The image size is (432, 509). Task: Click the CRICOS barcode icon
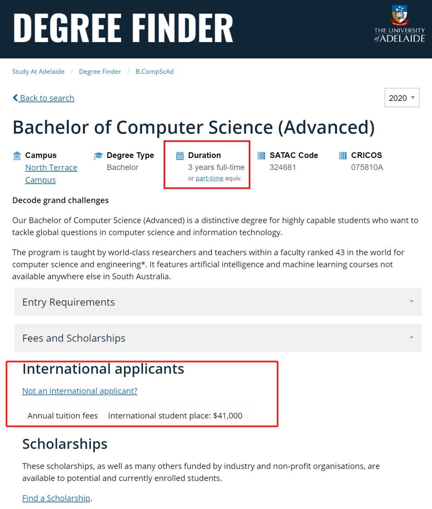coord(343,156)
